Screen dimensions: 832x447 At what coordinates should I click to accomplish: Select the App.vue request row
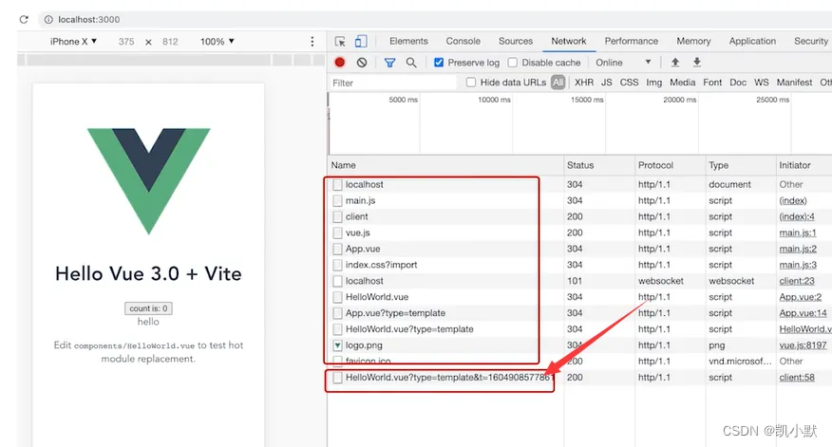[579, 249]
